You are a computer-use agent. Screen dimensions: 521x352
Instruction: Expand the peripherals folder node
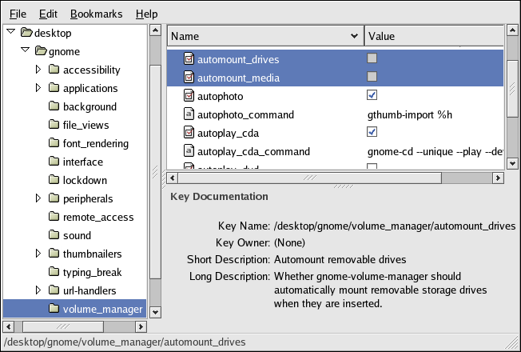click(38, 198)
